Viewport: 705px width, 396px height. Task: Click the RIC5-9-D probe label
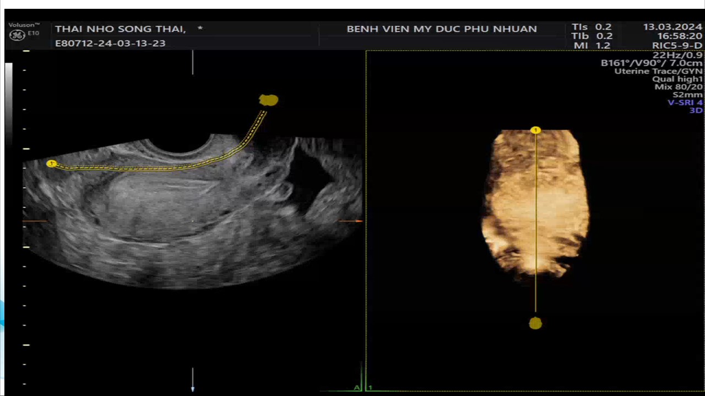677,46
